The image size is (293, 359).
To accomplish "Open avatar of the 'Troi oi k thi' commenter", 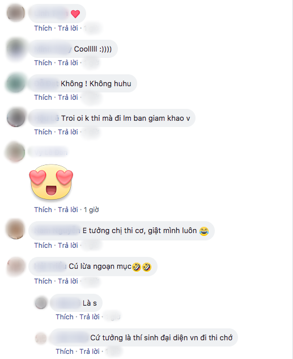I will [x=15, y=118].
